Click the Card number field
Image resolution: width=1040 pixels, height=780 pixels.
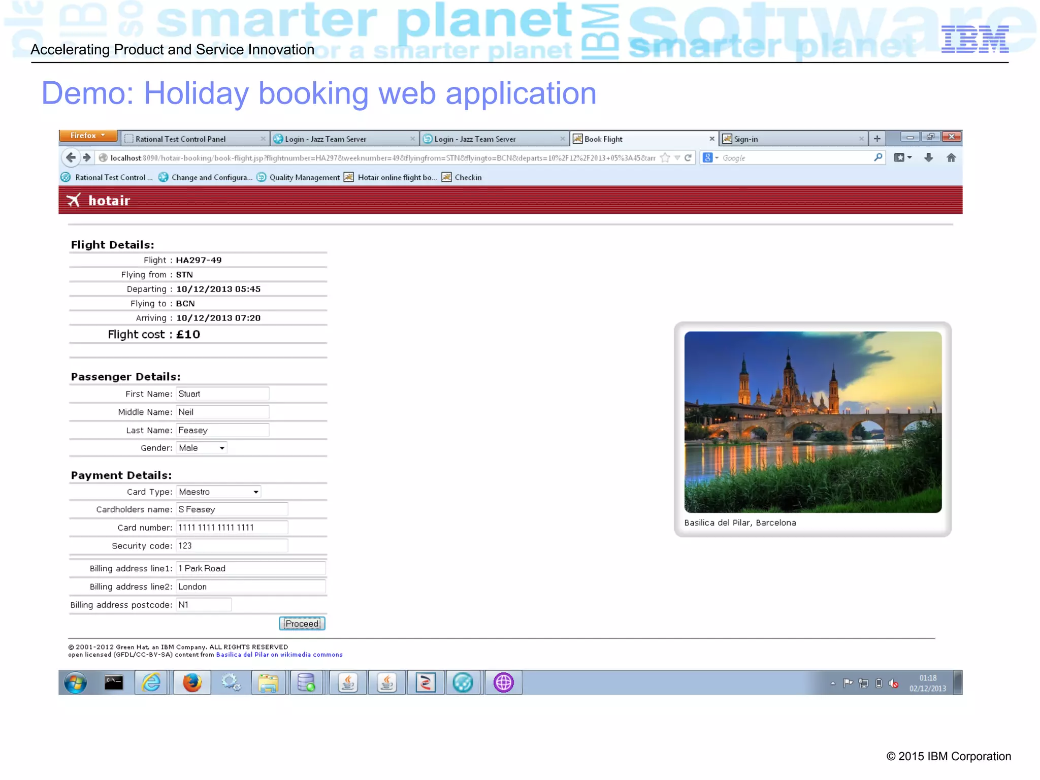[x=232, y=528]
